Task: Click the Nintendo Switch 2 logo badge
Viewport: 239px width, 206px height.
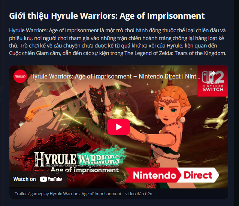Action: 213,81
